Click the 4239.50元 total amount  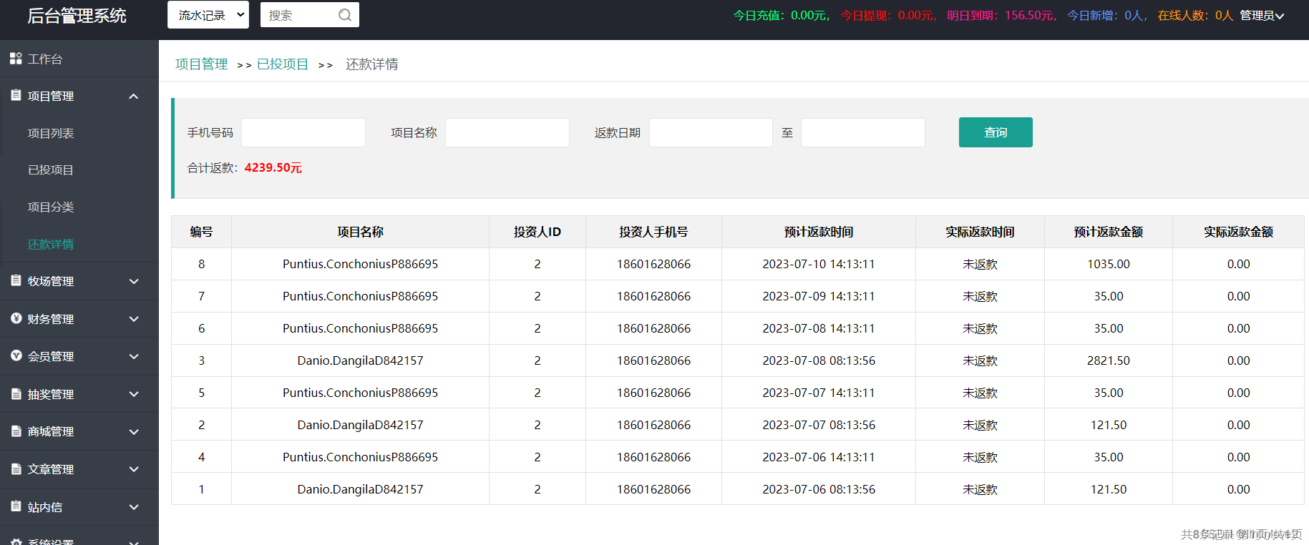click(273, 167)
